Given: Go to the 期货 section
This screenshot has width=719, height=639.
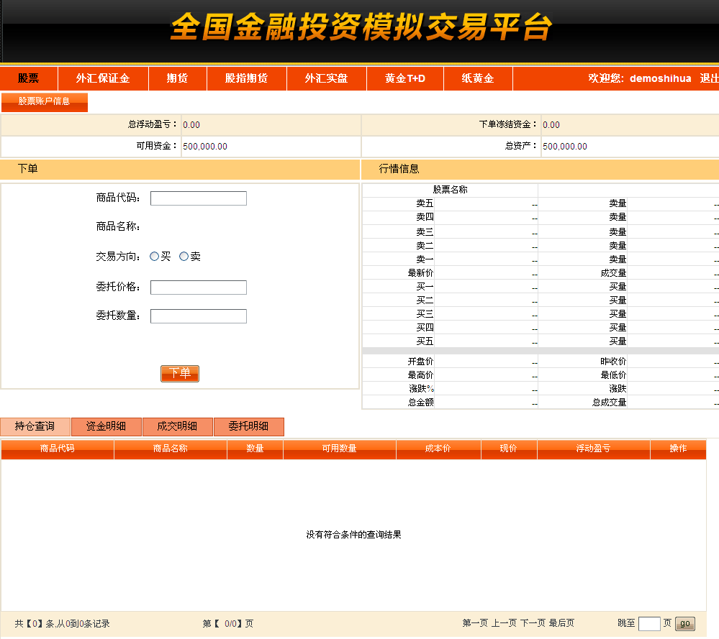Looking at the screenshot, I should point(177,78).
